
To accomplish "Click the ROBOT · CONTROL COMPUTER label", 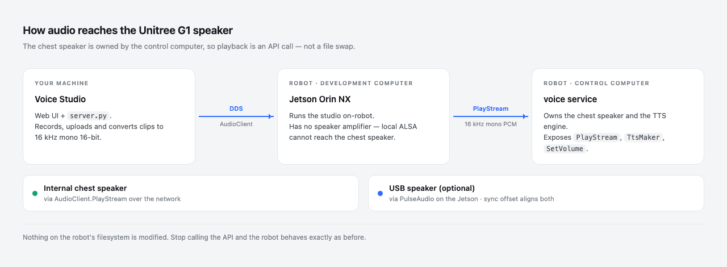I will (x=596, y=84).
